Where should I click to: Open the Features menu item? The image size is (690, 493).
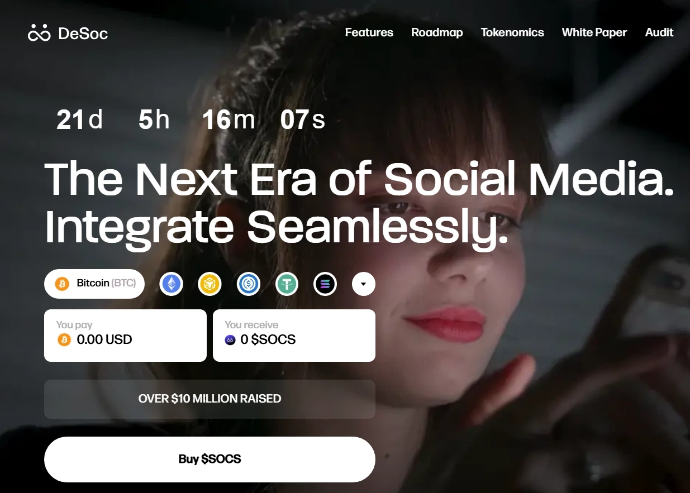tap(369, 32)
